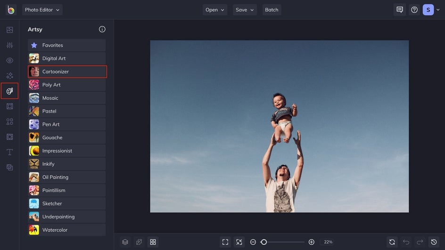Viewport: 445px width, 250px height.
Task: Open the help question mark icon
Action: [x=414, y=10]
